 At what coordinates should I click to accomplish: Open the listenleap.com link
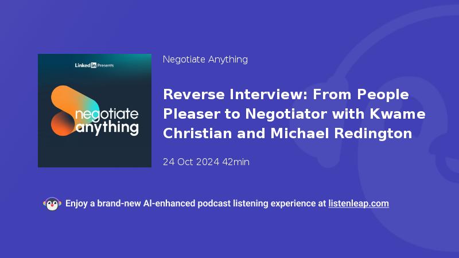359,204
